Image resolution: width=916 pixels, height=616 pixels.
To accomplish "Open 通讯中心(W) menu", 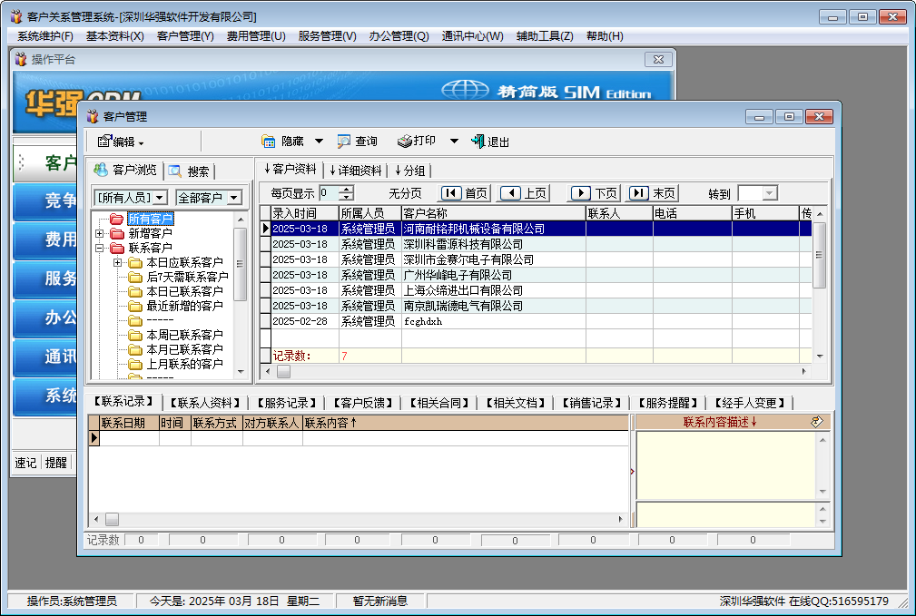I will click(x=472, y=36).
